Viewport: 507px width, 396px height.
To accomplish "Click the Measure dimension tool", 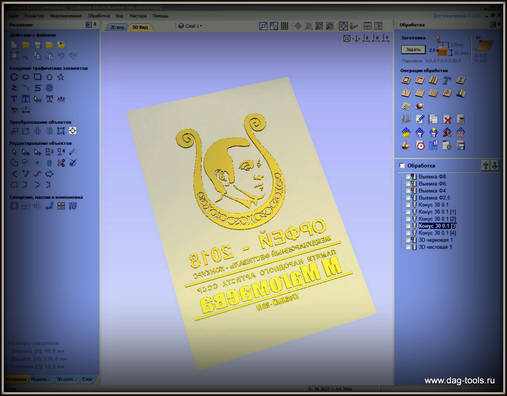I will click(26, 110).
